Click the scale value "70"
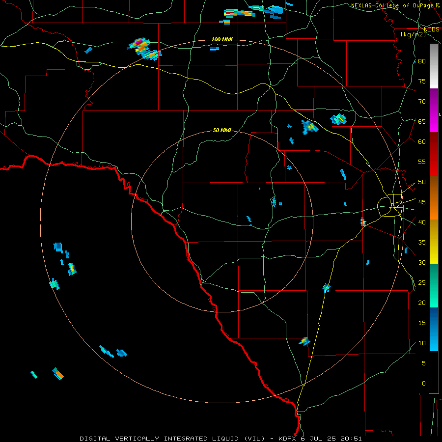The image size is (442, 442). point(422,102)
